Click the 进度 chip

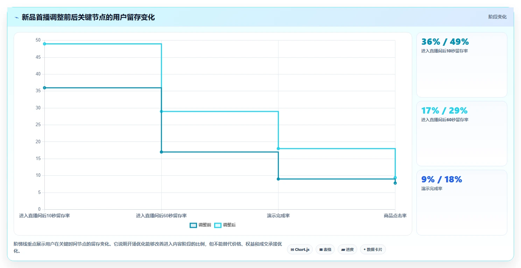click(x=347, y=249)
